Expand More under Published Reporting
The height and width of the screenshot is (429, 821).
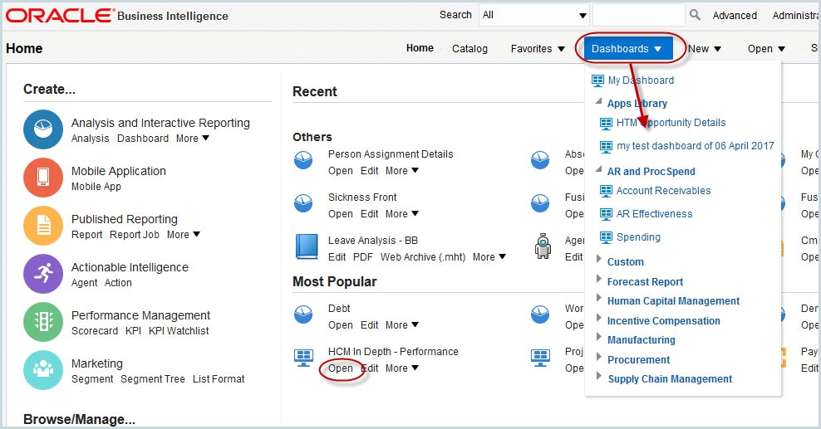pos(184,235)
